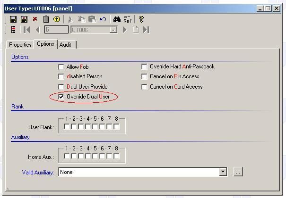Click the Save floppy disk icon
This screenshot has width=286, height=198.
[x=13, y=19]
